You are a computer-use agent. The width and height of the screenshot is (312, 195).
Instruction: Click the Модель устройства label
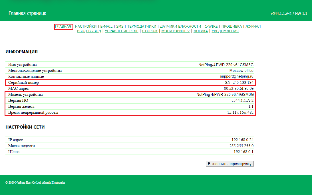[x=25, y=94]
